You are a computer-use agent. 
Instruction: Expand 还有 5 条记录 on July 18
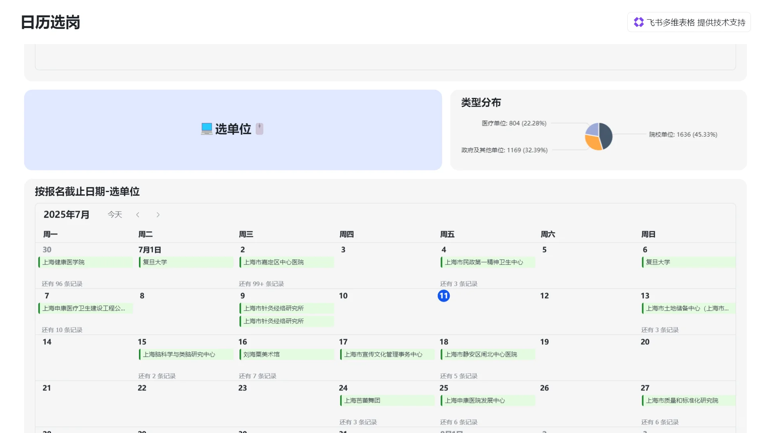coord(459,376)
